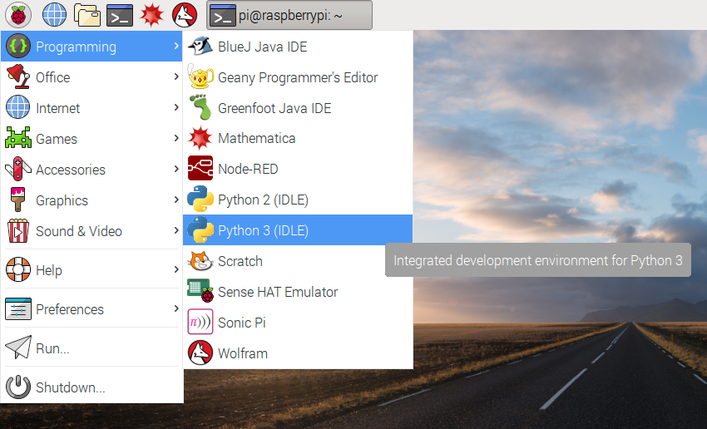Click the Mathematica red star icon in menu
The image size is (707, 429).
[200, 138]
